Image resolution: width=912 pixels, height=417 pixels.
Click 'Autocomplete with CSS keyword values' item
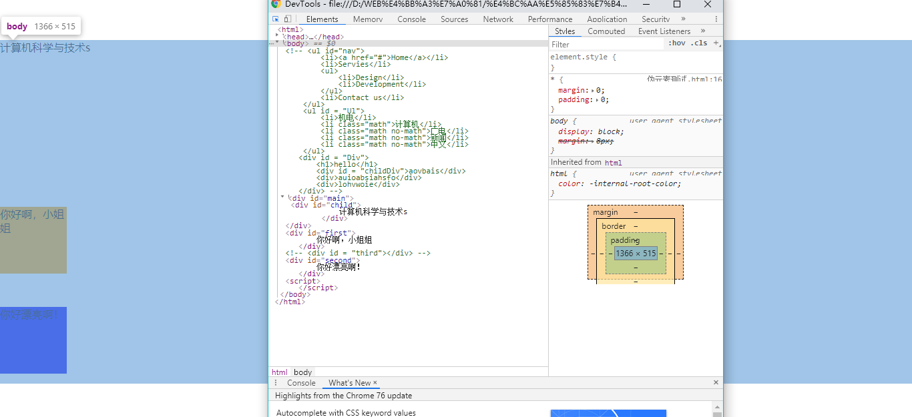346,413
